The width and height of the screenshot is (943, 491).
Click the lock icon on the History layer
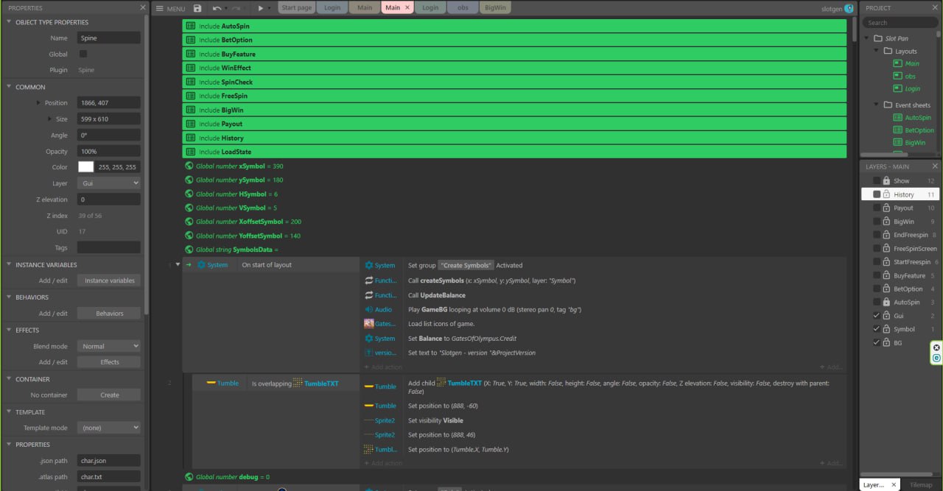point(887,194)
